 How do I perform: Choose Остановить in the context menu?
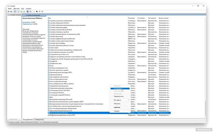[x=120, y=89]
